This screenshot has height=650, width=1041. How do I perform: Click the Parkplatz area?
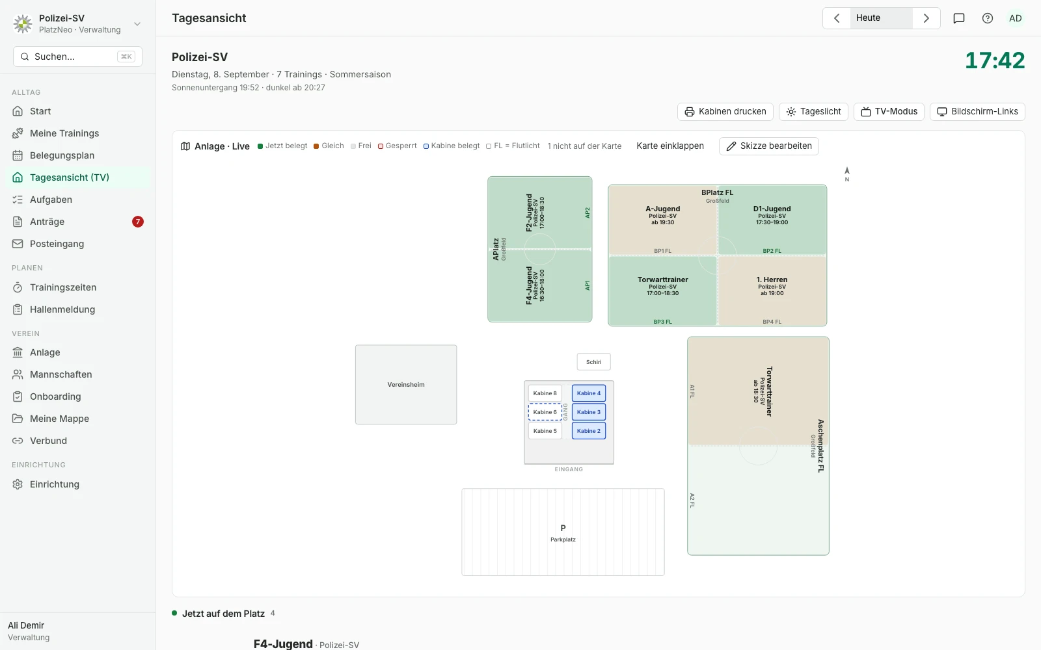pos(563,532)
